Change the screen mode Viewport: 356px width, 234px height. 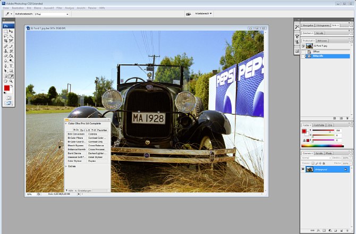tap(9, 103)
